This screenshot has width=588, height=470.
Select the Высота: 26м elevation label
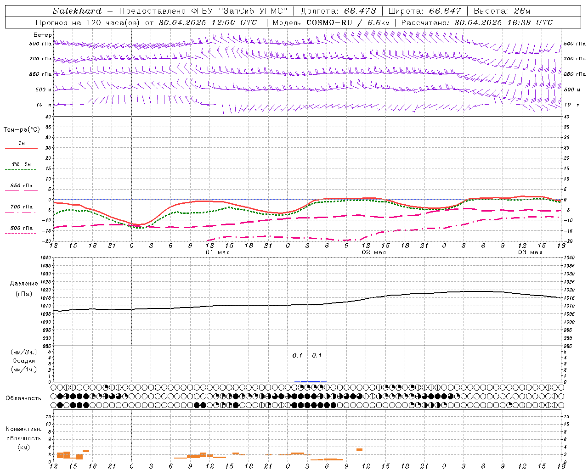pyautogui.click(x=502, y=11)
